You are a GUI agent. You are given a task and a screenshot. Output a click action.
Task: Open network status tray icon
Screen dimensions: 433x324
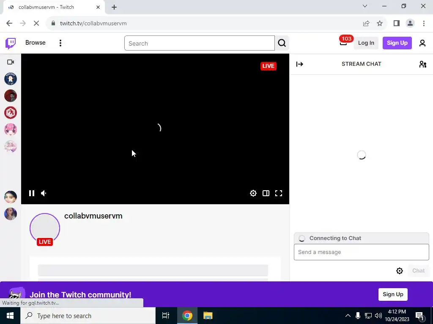point(368,316)
